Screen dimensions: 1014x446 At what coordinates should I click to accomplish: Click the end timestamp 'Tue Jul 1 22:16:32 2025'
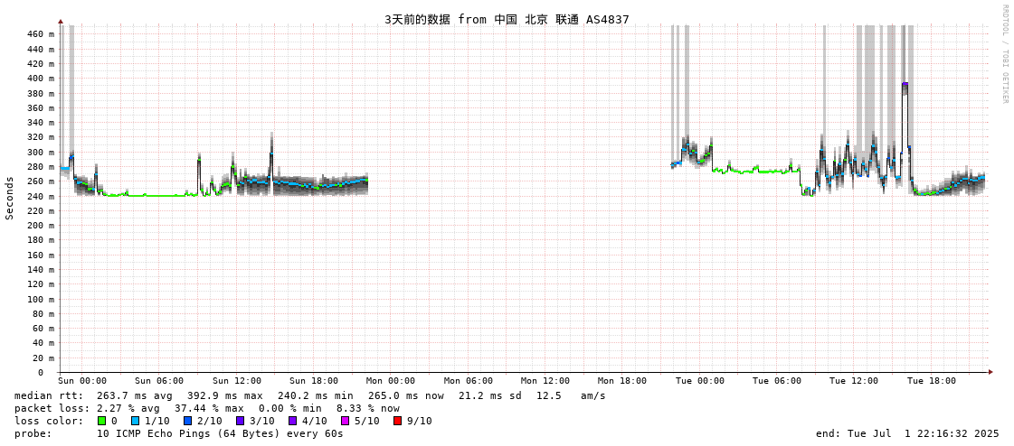point(925,433)
